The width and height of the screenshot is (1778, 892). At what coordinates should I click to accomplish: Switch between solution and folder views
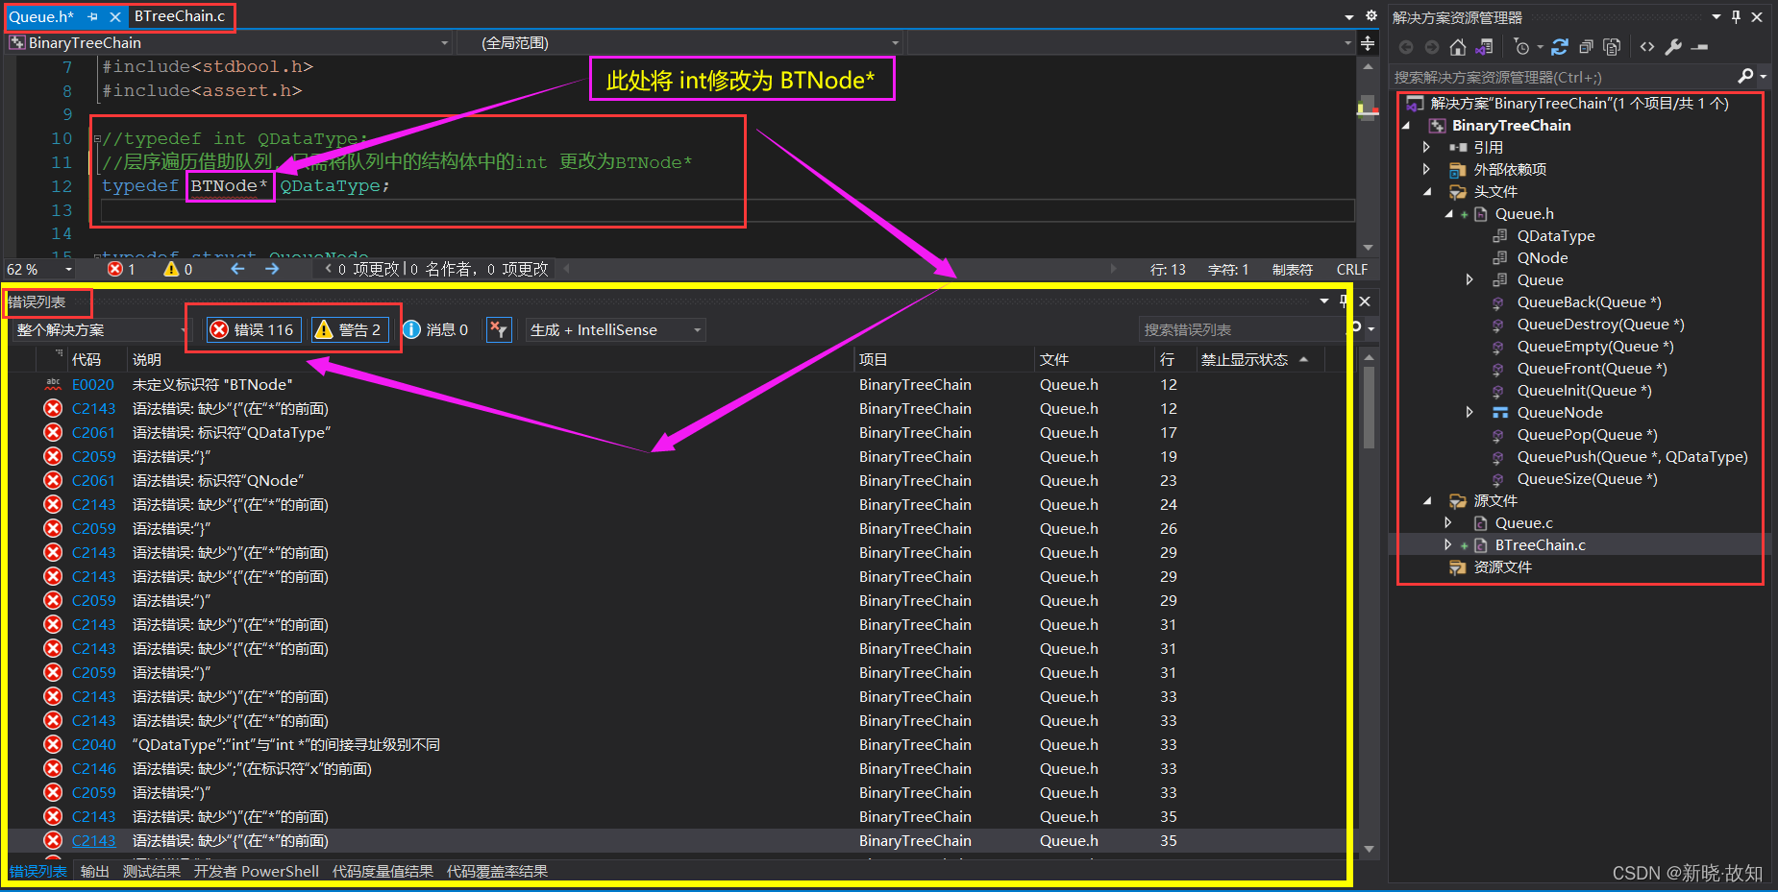point(1485,47)
